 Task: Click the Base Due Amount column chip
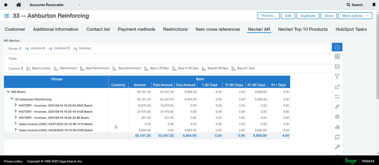click(x=127, y=68)
